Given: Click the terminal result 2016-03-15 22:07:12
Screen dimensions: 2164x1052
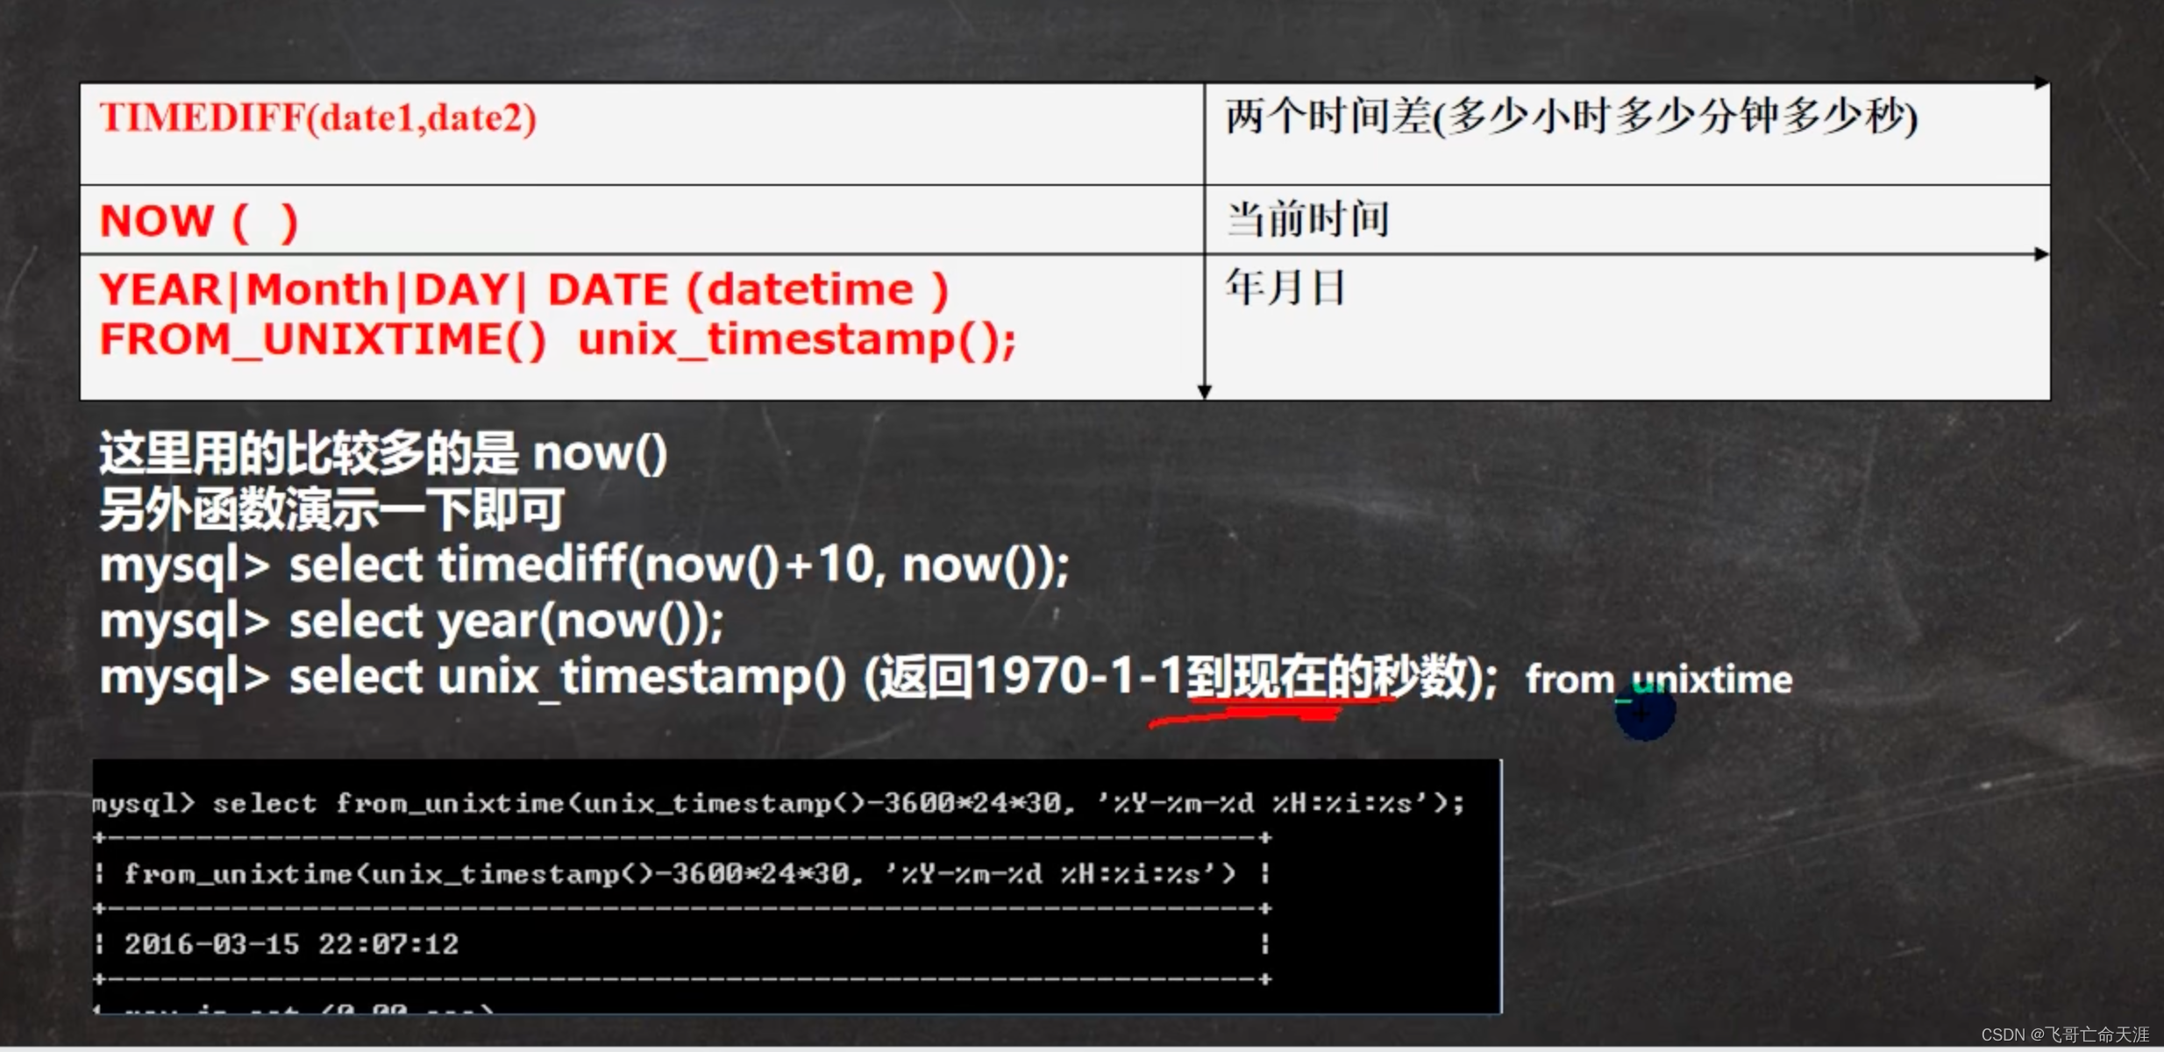Looking at the screenshot, I should (x=291, y=944).
